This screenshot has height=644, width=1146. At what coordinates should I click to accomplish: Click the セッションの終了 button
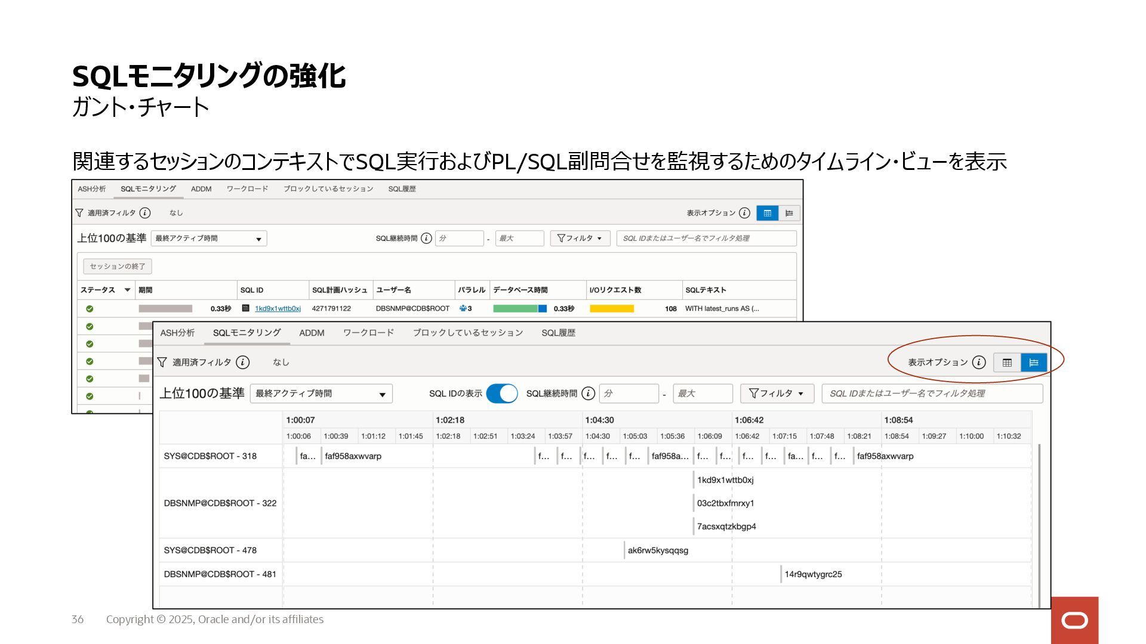[x=118, y=267]
